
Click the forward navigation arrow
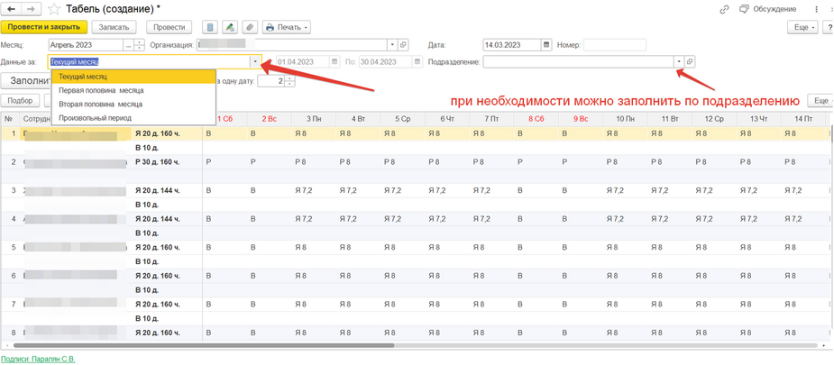(32, 9)
